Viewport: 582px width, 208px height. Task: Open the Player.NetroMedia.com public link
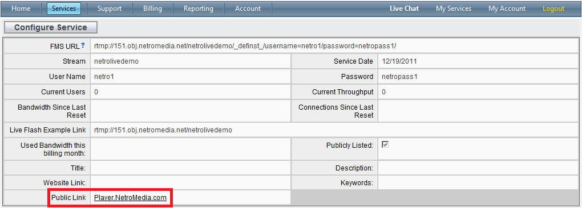coord(130,198)
